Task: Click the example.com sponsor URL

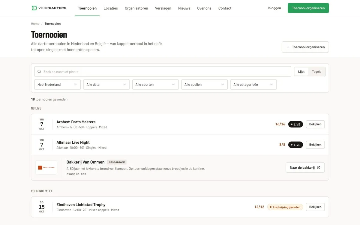Action: point(76,174)
